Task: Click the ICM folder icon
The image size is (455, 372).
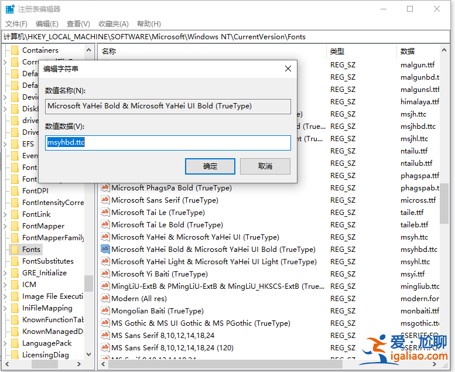Action: (x=15, y=284)
